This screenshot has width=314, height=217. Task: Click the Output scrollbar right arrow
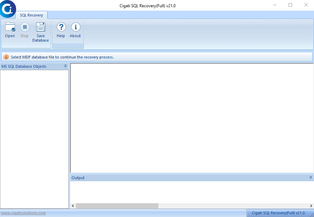click(311, 206)
